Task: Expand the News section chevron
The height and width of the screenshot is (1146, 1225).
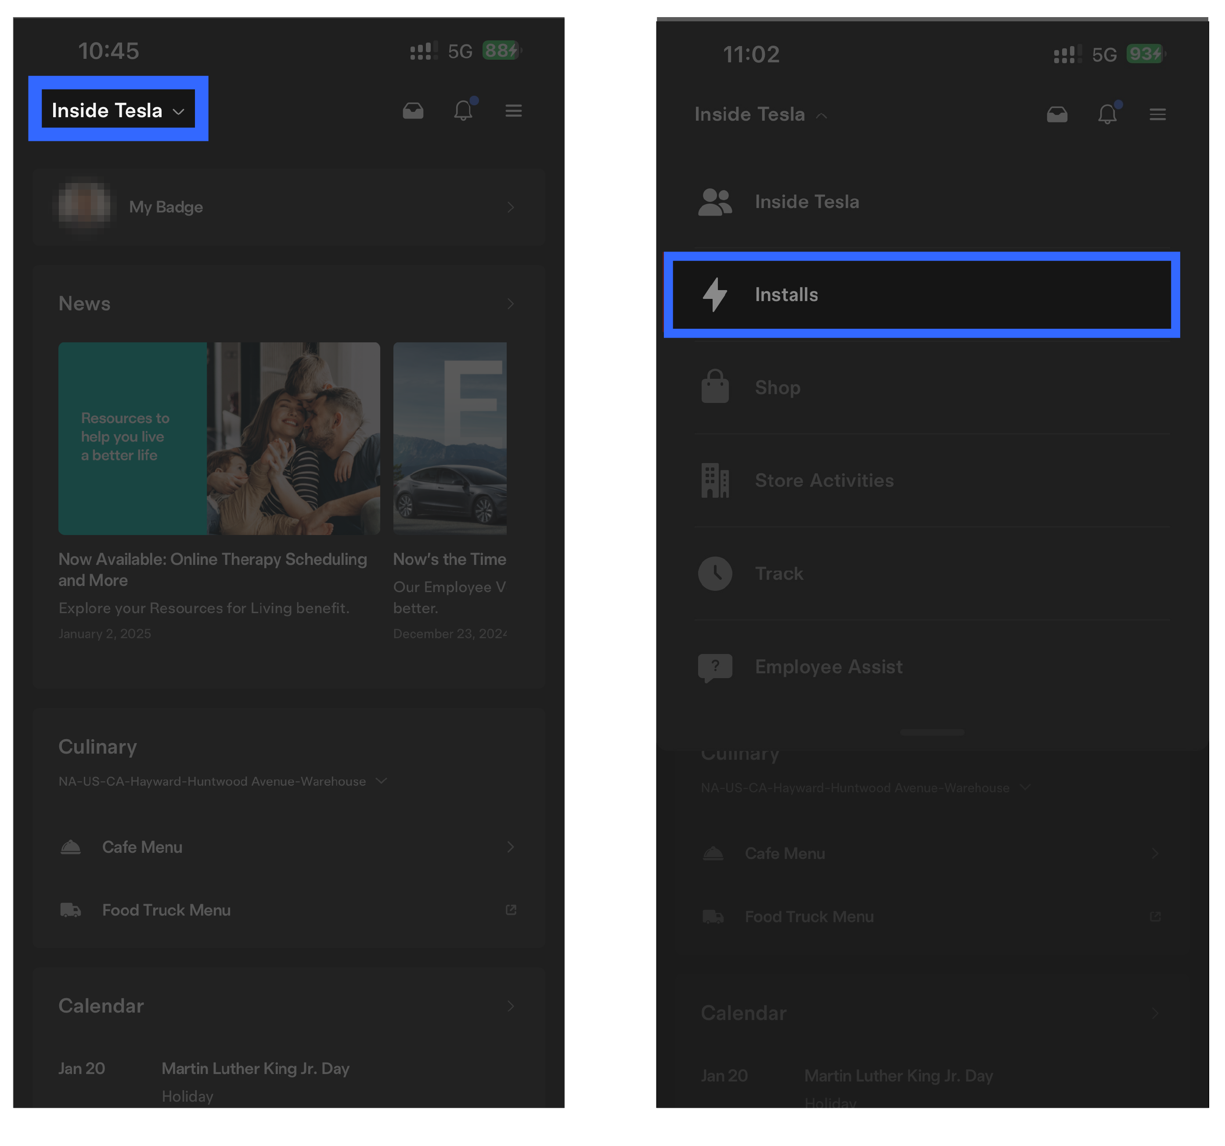Action: 510,304
